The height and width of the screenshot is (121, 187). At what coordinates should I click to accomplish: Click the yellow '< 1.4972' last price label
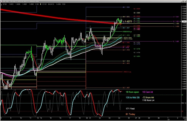tap(127, 22)
